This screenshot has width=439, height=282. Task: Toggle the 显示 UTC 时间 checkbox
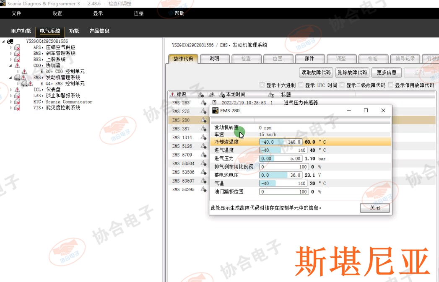click(301, 85)
